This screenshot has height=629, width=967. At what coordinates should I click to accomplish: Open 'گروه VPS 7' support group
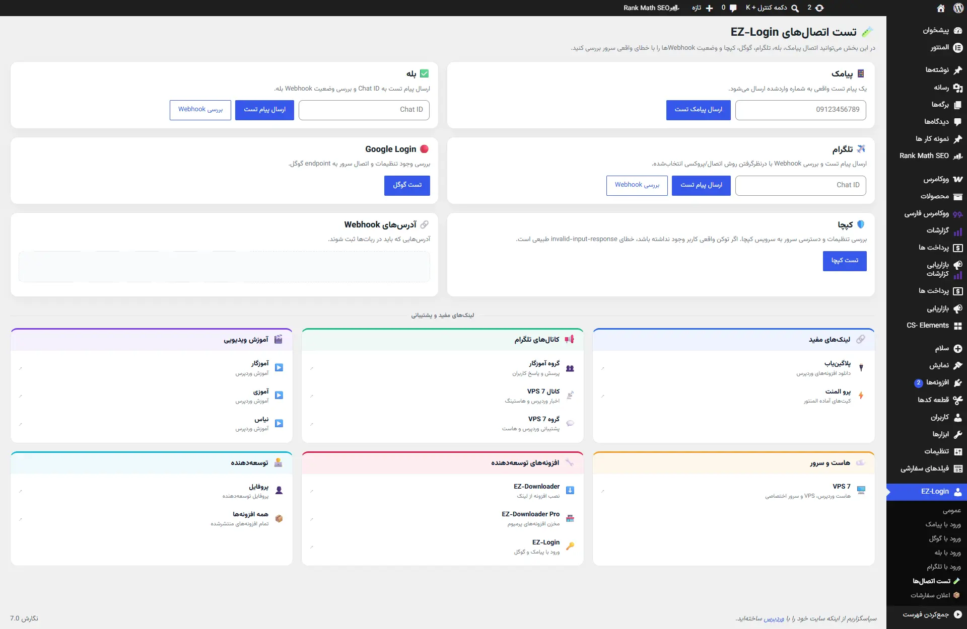coord(442,424)
